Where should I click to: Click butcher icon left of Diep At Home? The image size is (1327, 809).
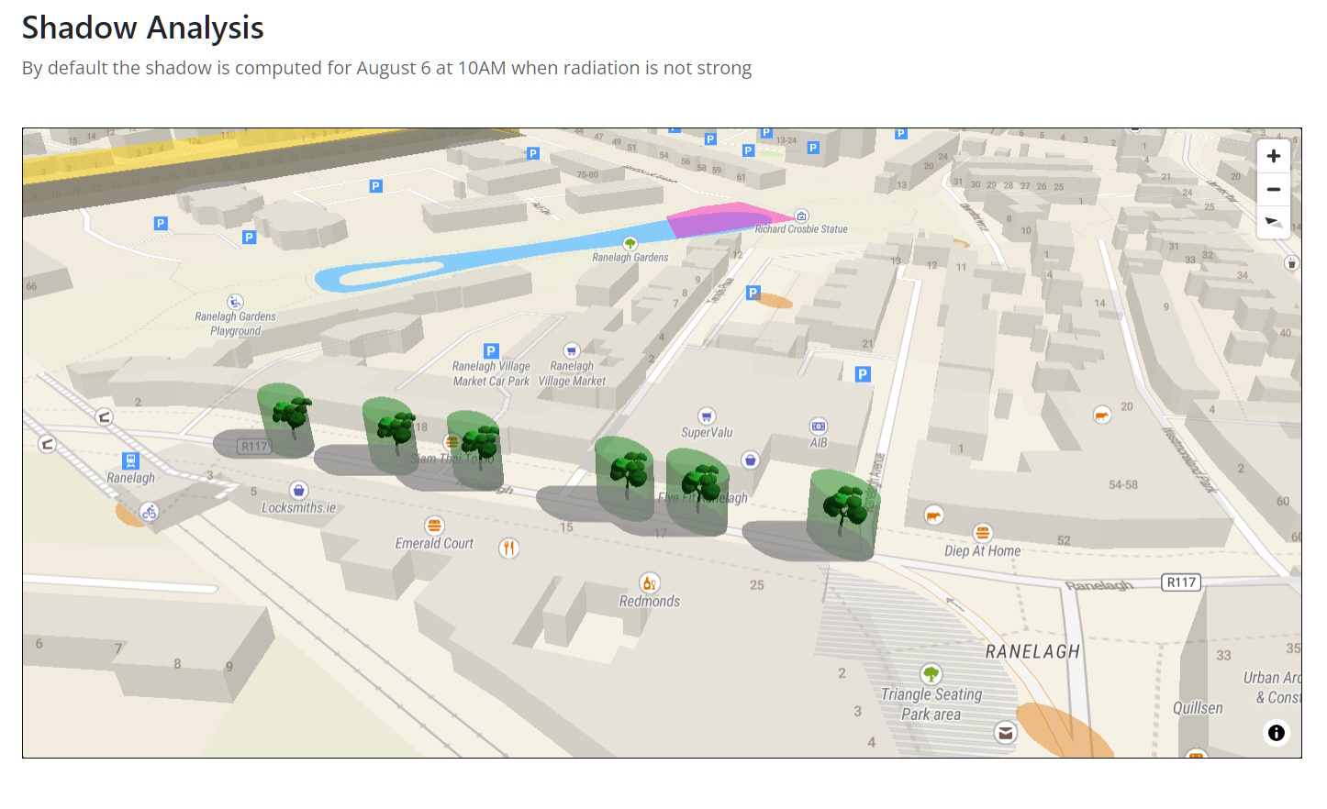[x=933, y=515]
